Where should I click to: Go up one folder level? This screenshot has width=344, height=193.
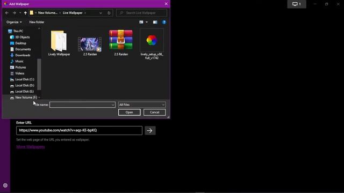[25, 13]
